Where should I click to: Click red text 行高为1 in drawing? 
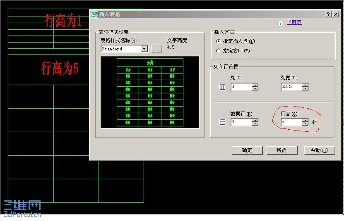pos(63,21)
